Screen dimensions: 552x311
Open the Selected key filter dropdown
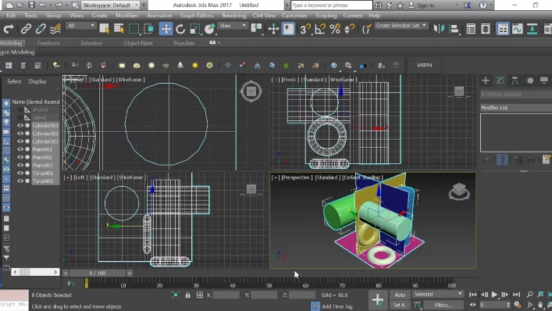437,294
